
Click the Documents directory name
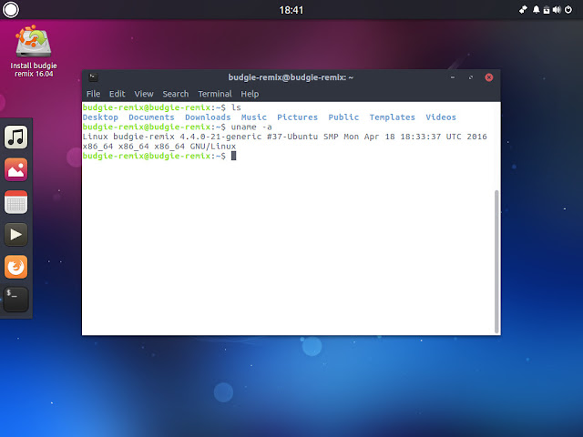click(x=151, y=117)
